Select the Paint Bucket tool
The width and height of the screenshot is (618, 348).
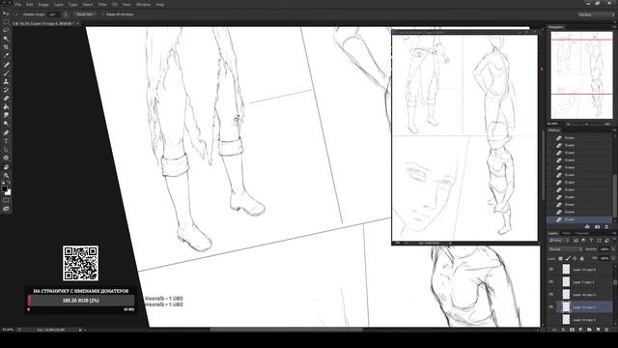6,107
